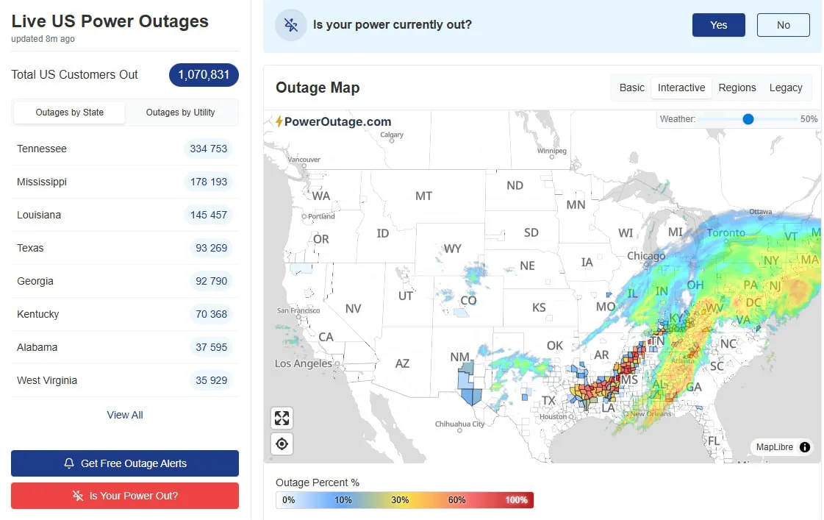Open Louisiana outage details

pos(124,215)
